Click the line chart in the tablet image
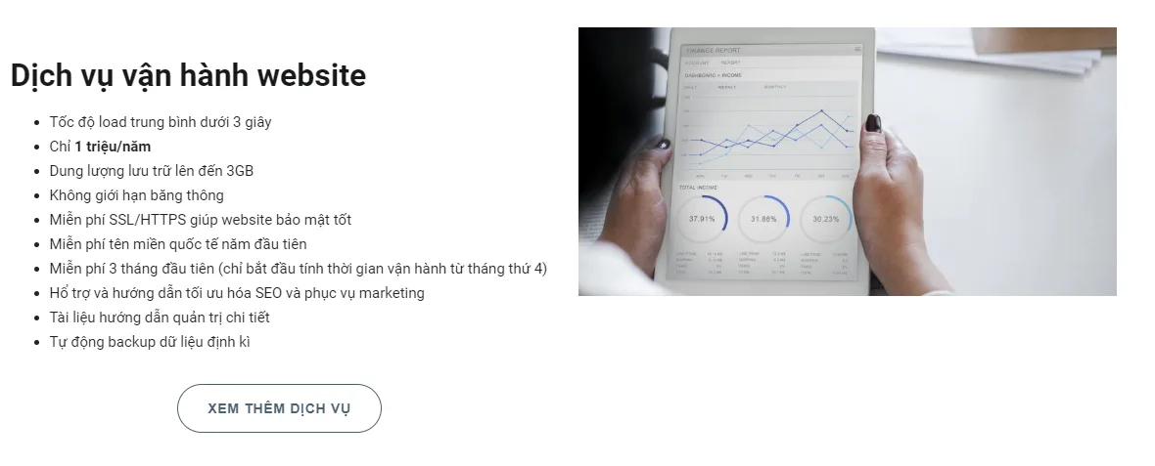1155x466 pixels. [769, 134]
